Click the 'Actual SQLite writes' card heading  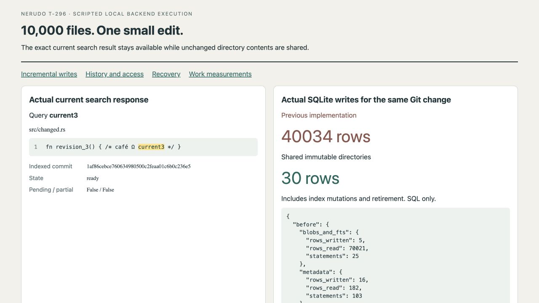tap(366, 100)
